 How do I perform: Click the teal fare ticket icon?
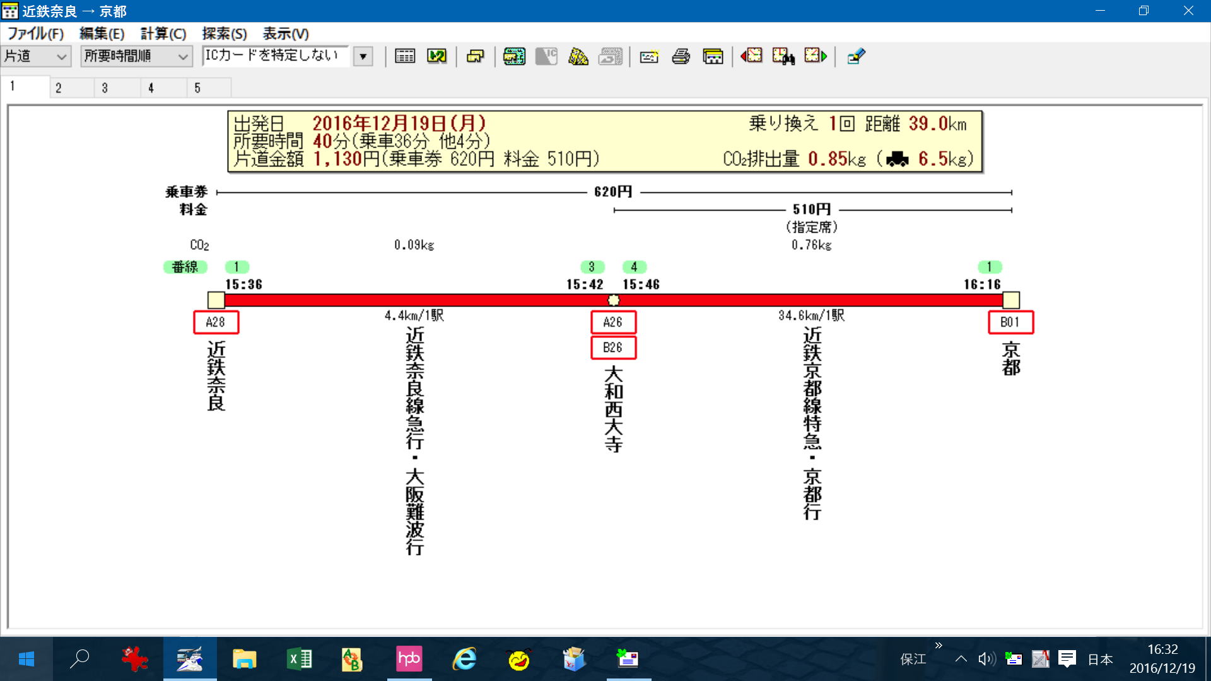514,56
